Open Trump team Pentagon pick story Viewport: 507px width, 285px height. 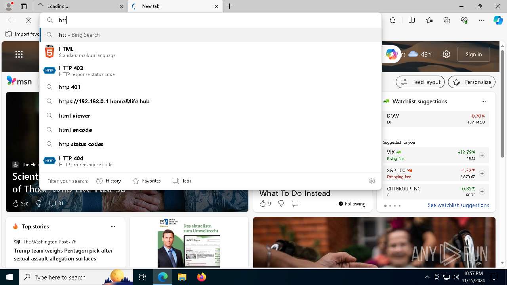63,255
